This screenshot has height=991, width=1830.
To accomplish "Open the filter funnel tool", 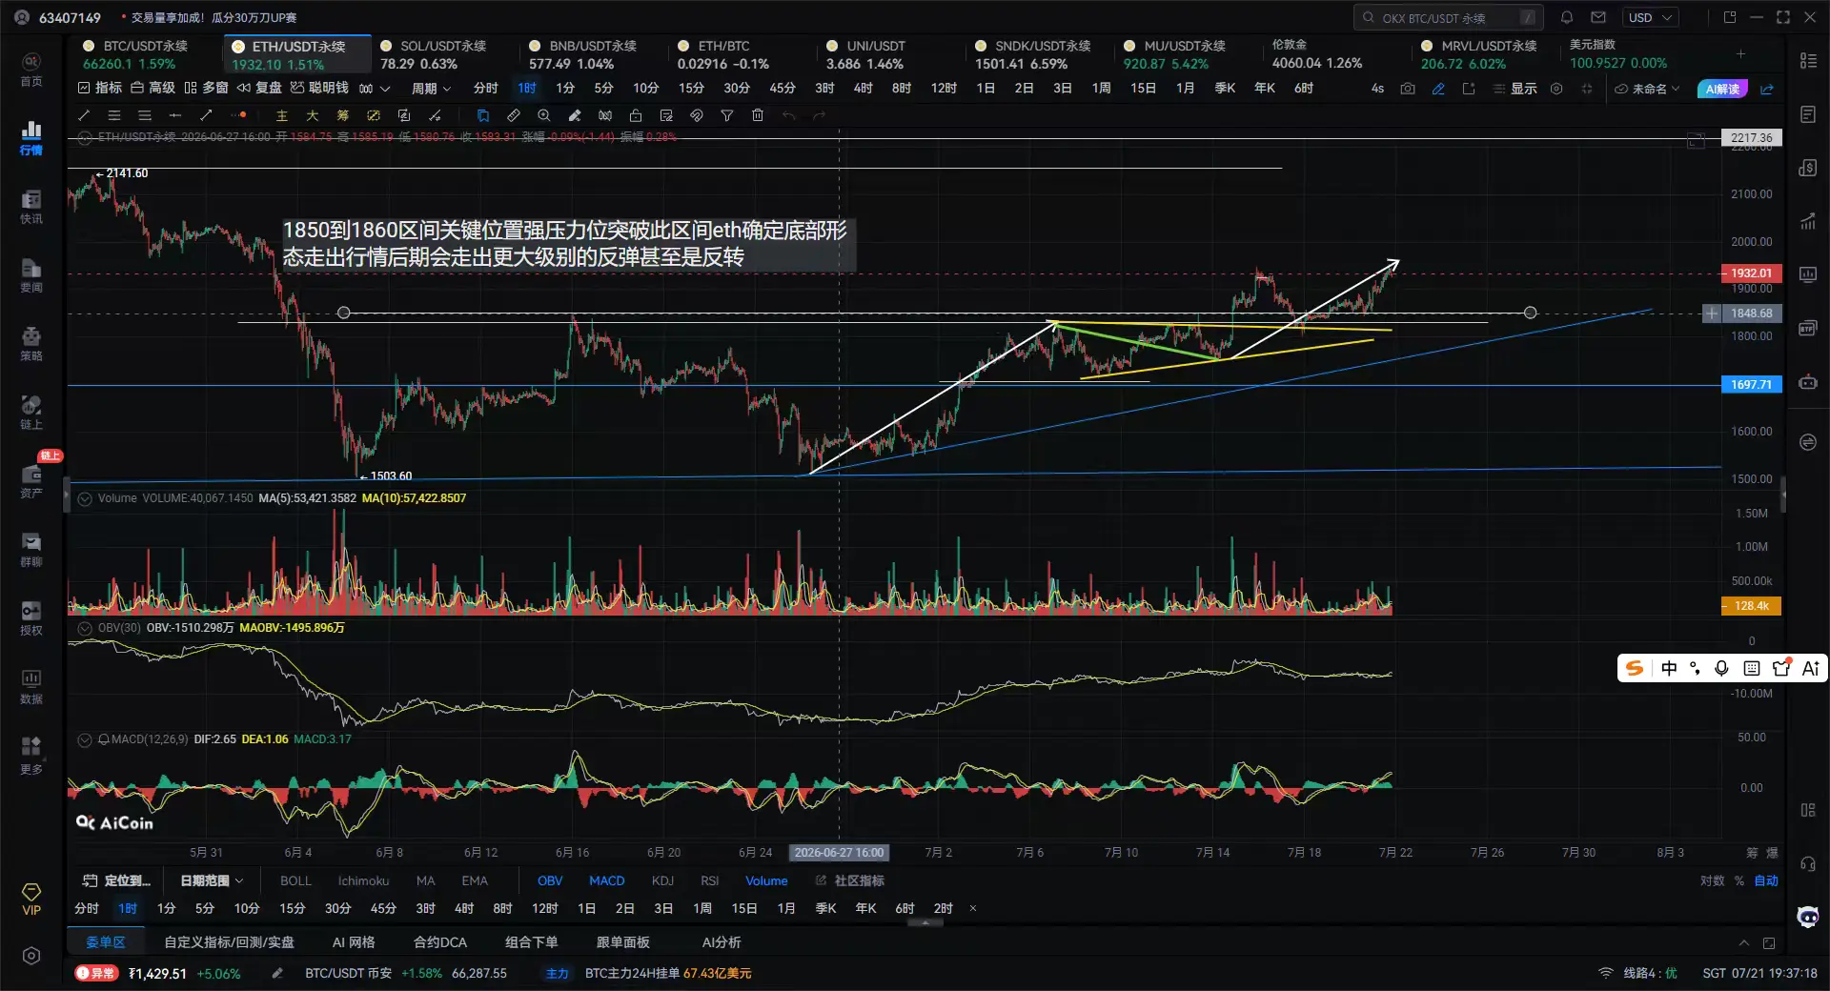I will click(x=727, y=115).
